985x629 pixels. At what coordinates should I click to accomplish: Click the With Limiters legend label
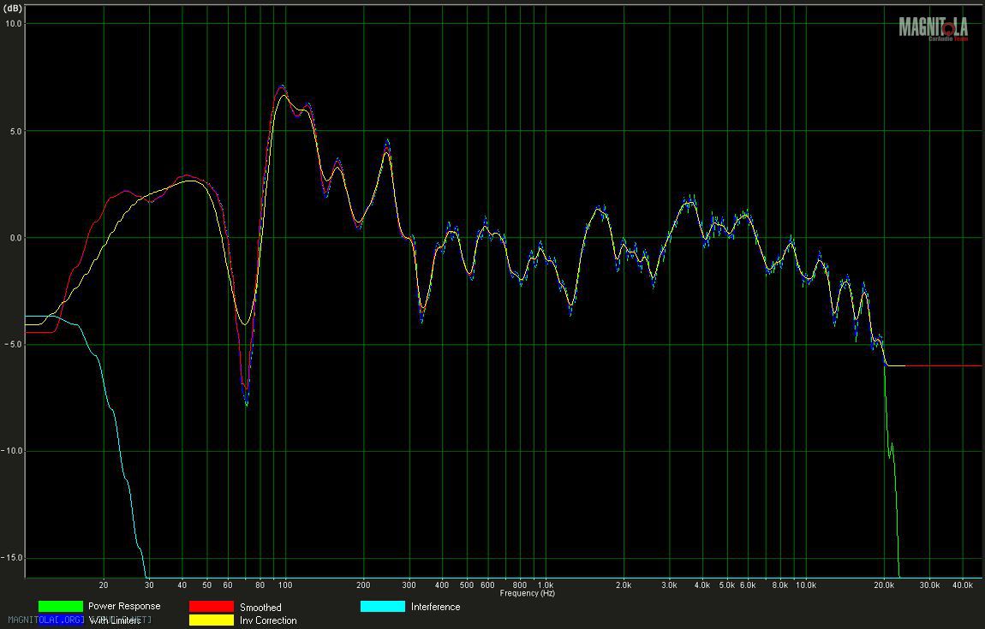point(115,620)
